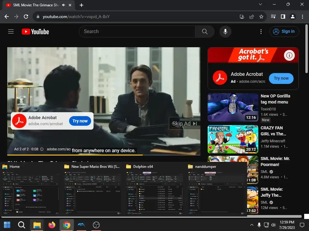Image resolution: width=309 pixels, height=231 pixels.
Task: Click Try now on video ad overlay
Action: [x=80, y=121]
